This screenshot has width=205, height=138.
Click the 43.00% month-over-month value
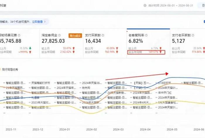pyautogui.click(x=110, y=48)
